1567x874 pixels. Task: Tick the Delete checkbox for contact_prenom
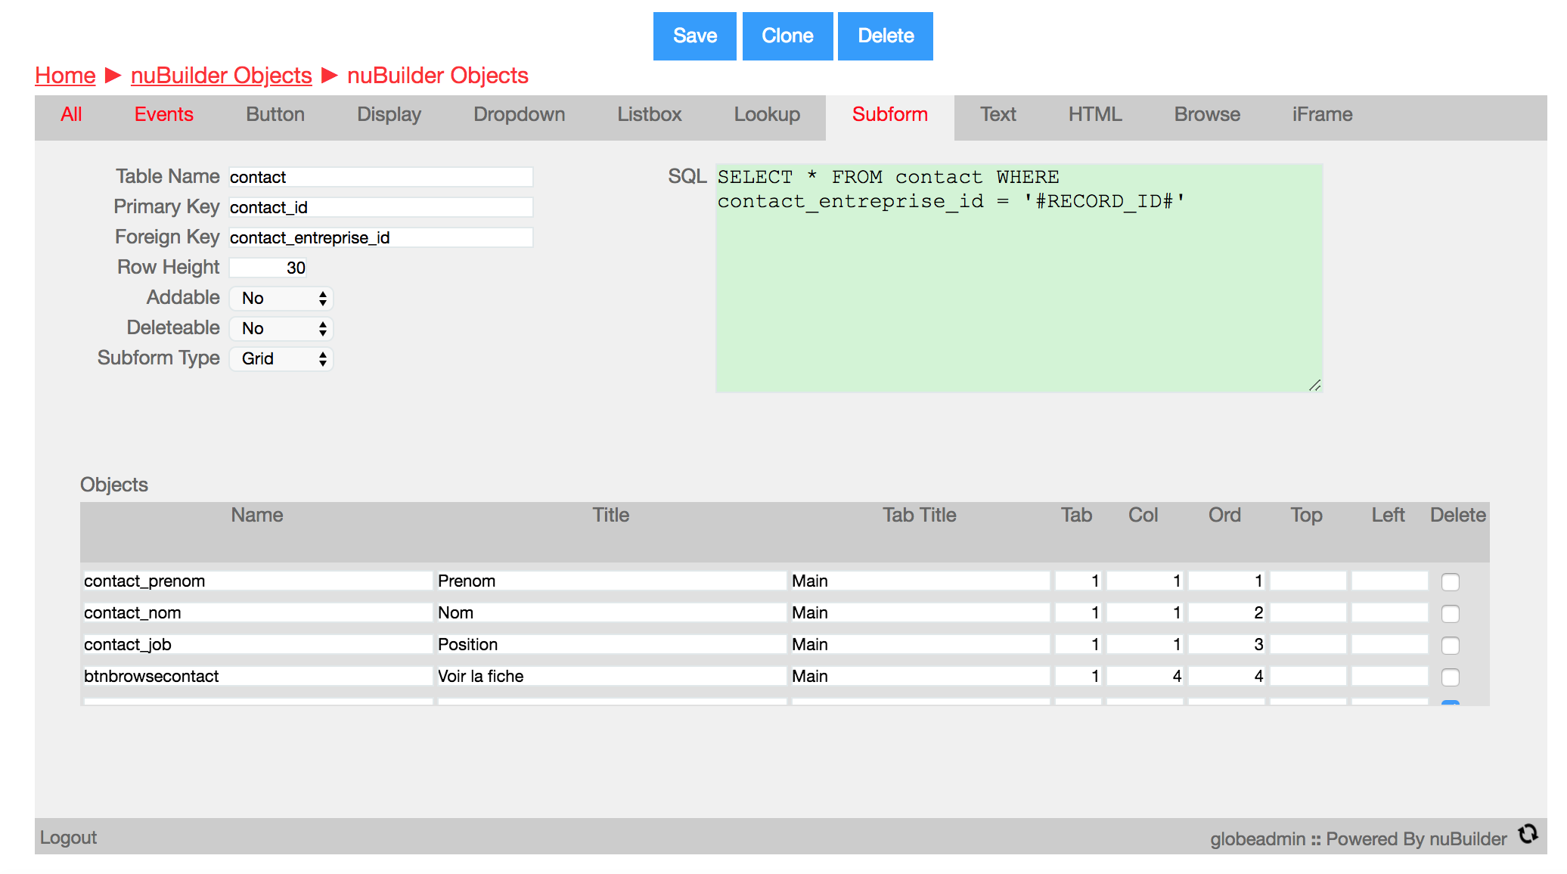click(x=1451, y=581)
